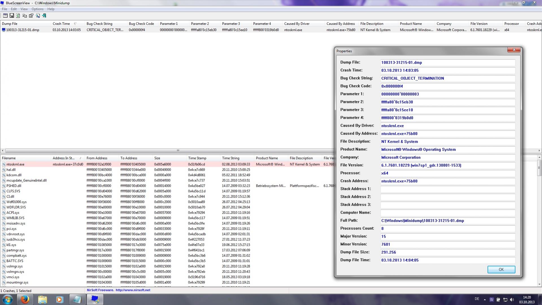This screenshot has width=542, height=305.
Task: Sort crashes by the Caused By Driver column
Action: coord(304,24)
